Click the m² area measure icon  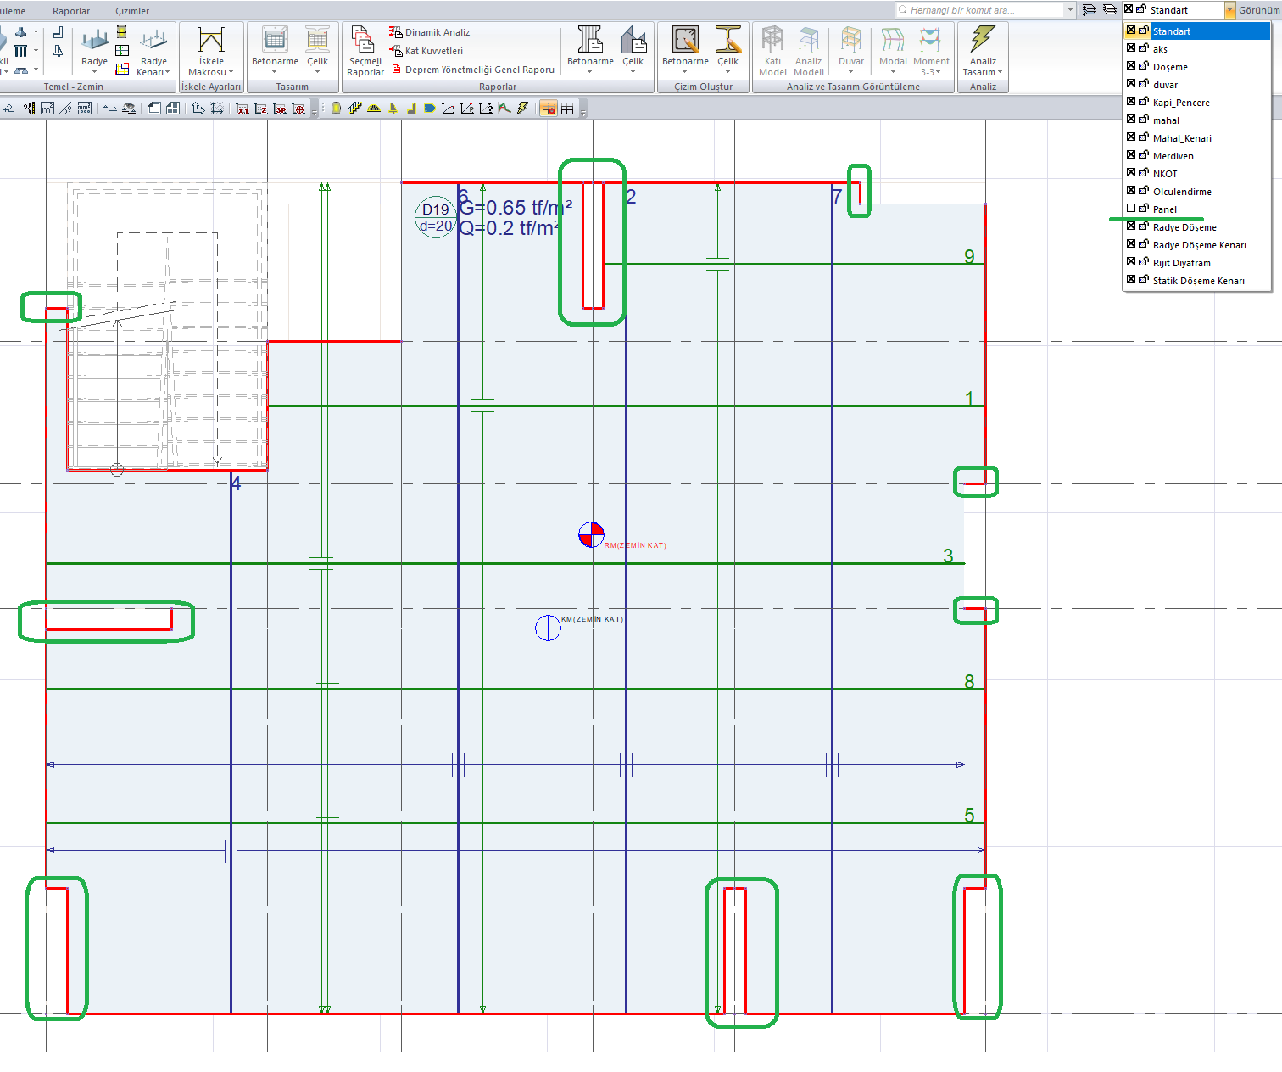[47, 109]
